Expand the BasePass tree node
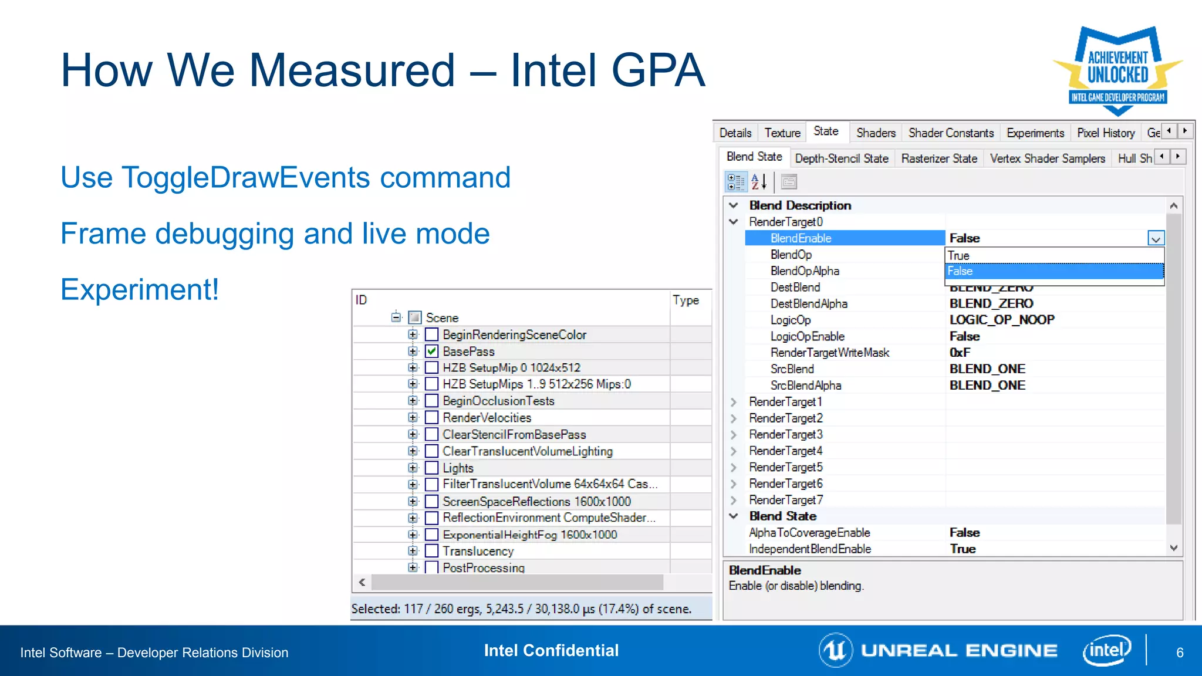The width and height of the screenshot is (1202, 676). coord(413,351)
